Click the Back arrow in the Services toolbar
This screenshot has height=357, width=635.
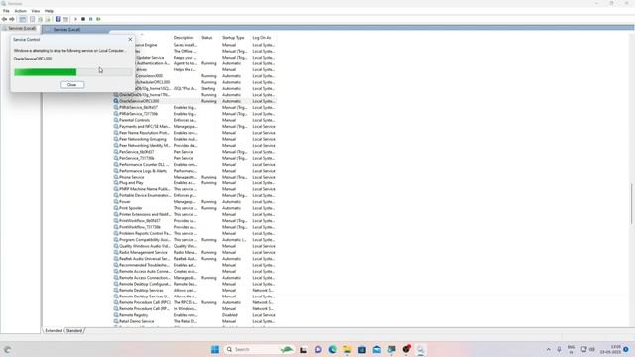[x=4, y=19]
